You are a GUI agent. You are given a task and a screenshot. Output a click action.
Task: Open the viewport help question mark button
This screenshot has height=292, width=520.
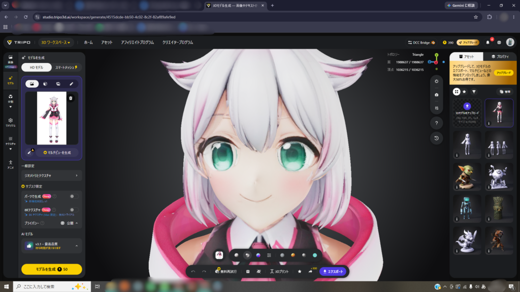(x=436, y=123)
